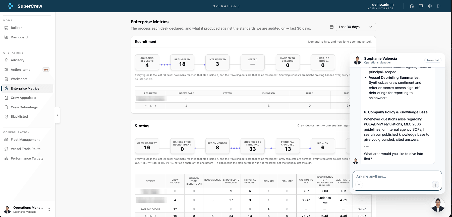Go to Crew Debriefings page

pyautogui.click(x=27, y=107)
